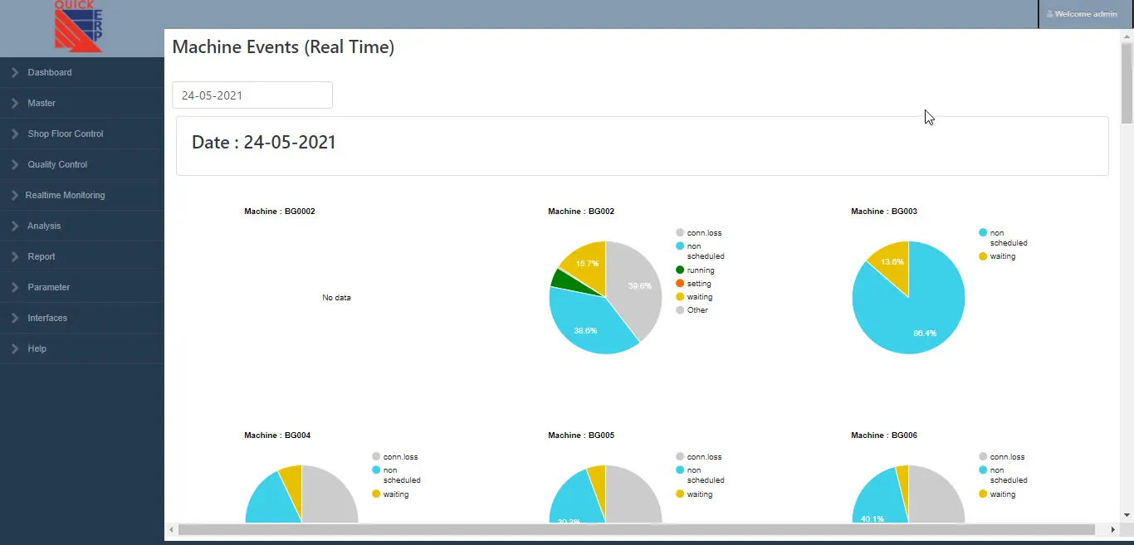
Task: Open Realtime Monitoring menu
Action: click(82, 195)
